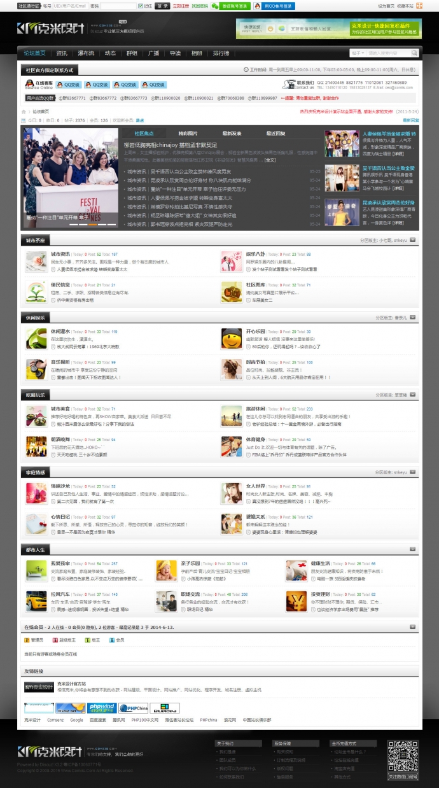Open the 投资理财 yen coin icon
The height and width of the screenshot is (788, 439).
pyautogui.click(x=296, y=601)
